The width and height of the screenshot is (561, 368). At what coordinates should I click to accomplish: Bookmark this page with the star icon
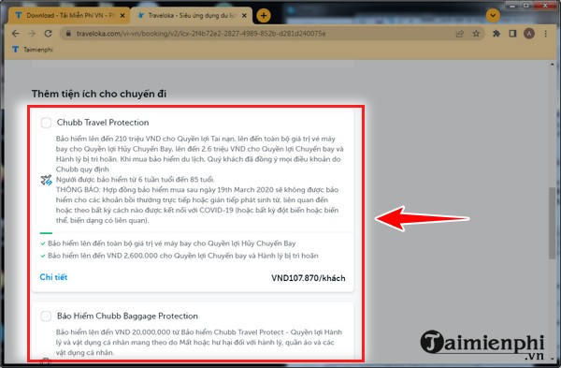[476, 34]
